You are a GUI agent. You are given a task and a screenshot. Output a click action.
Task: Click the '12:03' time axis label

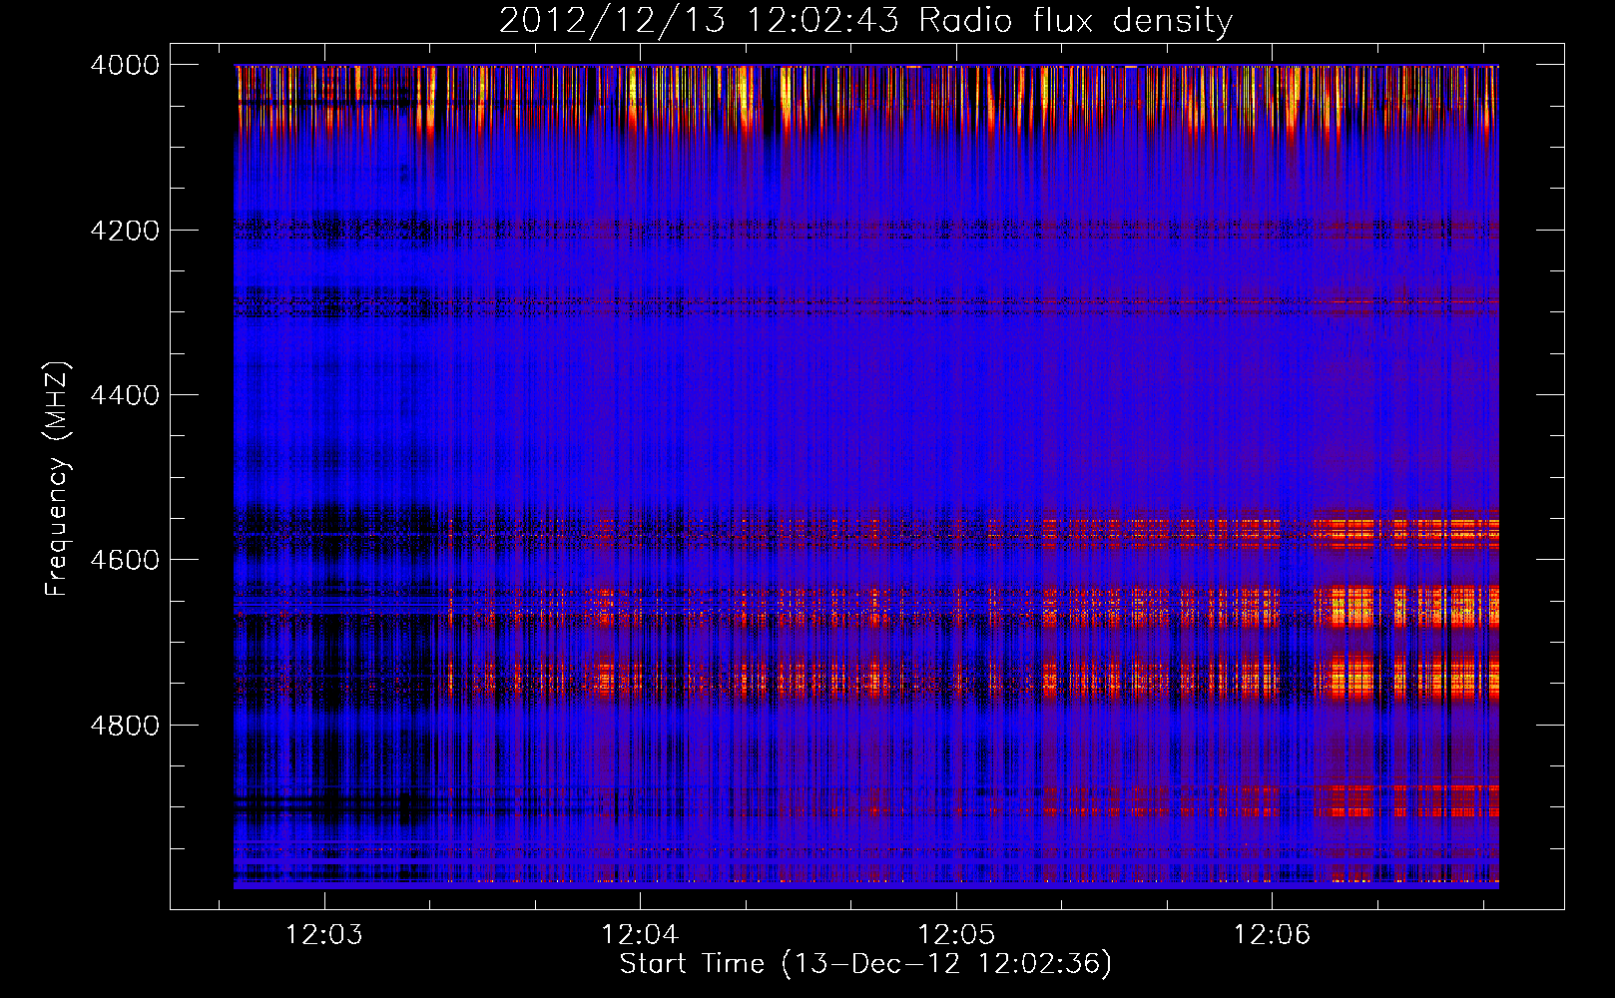324,935
